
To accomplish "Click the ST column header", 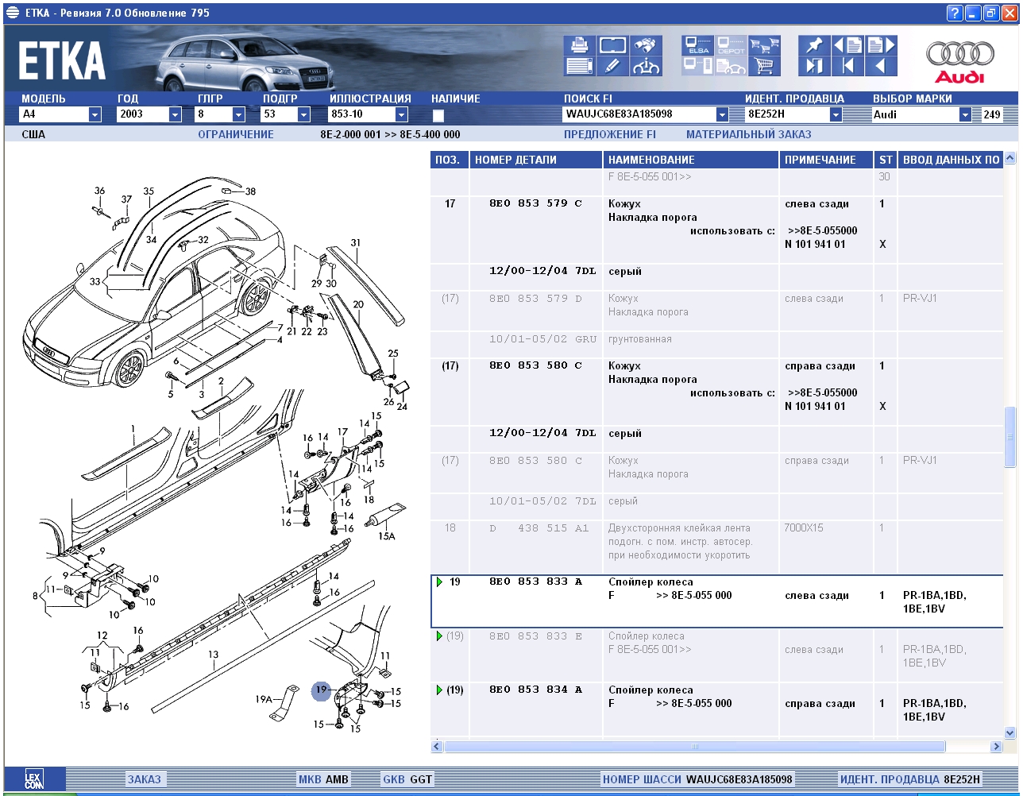I will [886, 160].
